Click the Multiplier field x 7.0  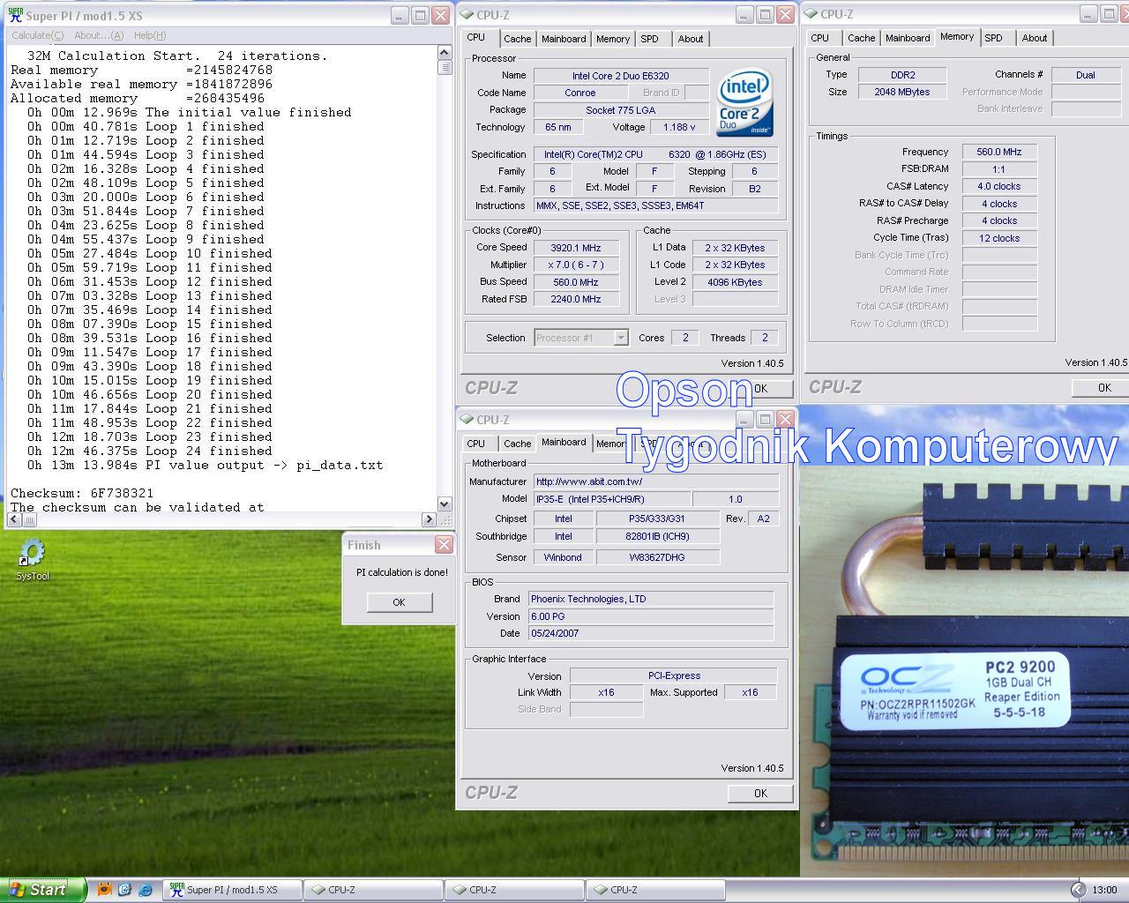576,265
